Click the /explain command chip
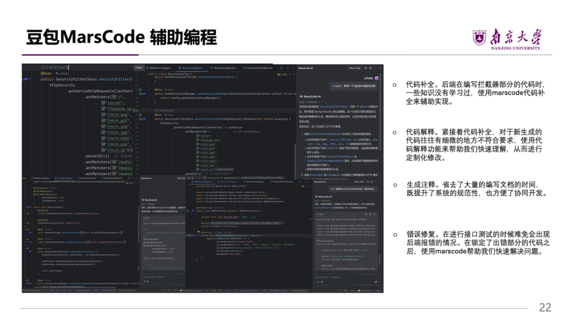The image size is (574, 323). 337,86
